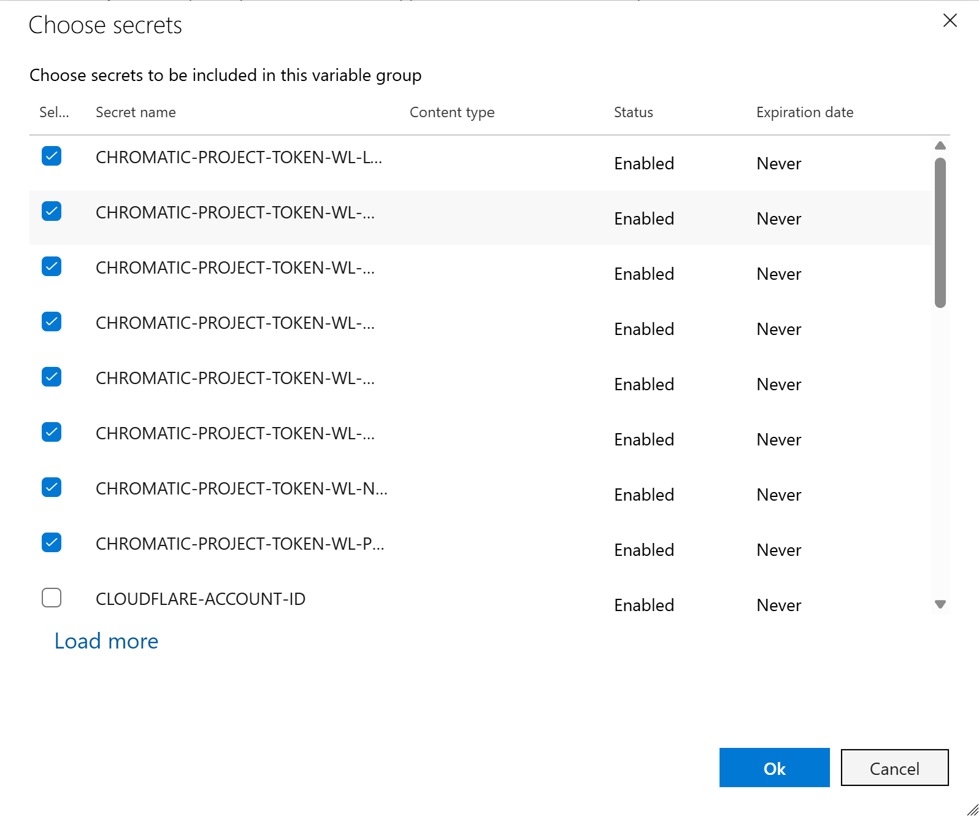This screenshot has height=816, width=979.
Task: Click the Content type column header
Action: (451, 112)
